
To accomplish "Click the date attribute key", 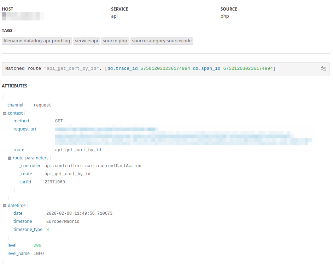I will click(x=18, y=213).
